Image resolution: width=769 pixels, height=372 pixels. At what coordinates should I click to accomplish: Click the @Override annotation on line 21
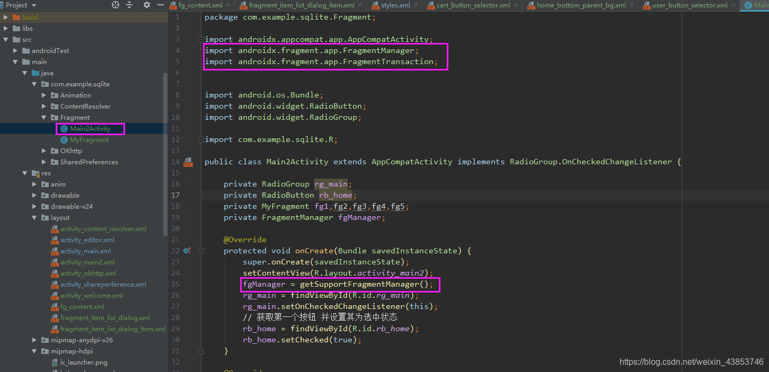point(245,240)
